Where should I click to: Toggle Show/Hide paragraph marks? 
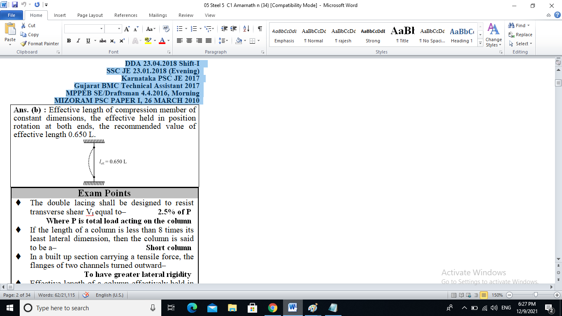[260, 29]
